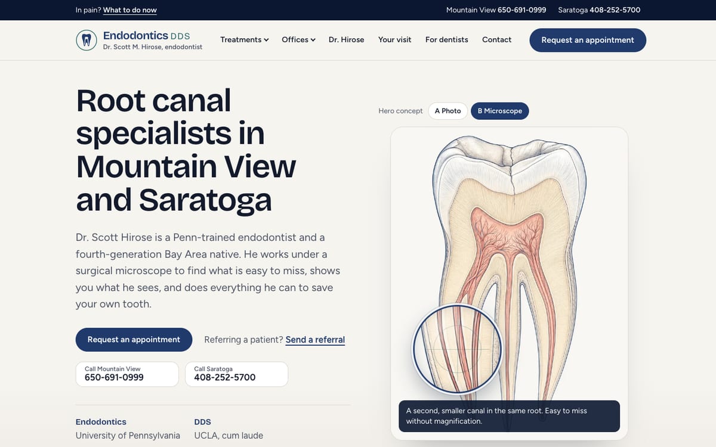The image size is (716, 447).
Task: Click the Call Saratoga 408-252-5700 button
Action: 236,374
